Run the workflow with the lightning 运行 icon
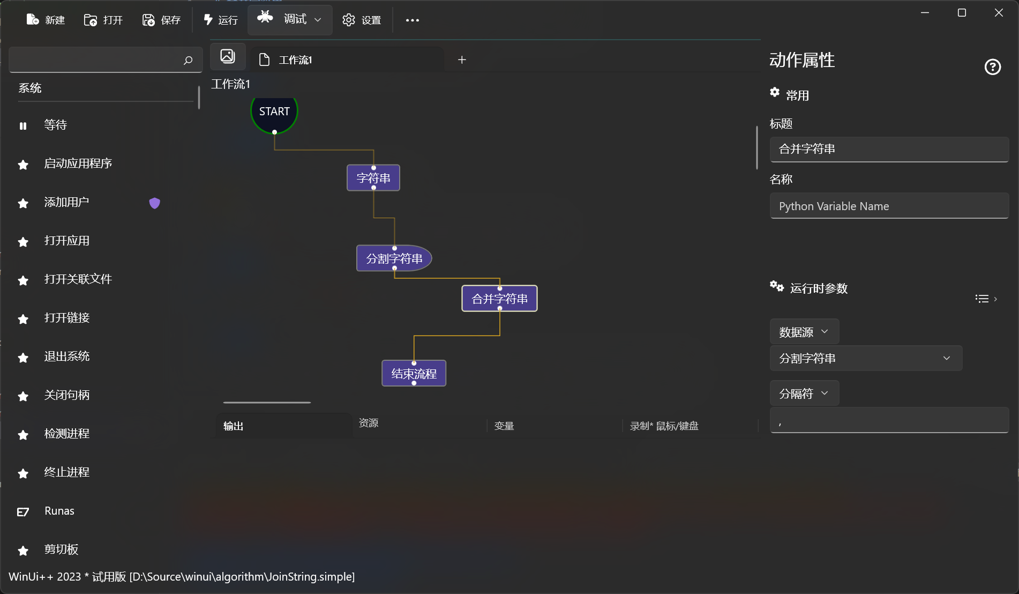Image resolution: width=1019 pixels, height=594 pixels. pyautogui.click(x=208, y=19)
